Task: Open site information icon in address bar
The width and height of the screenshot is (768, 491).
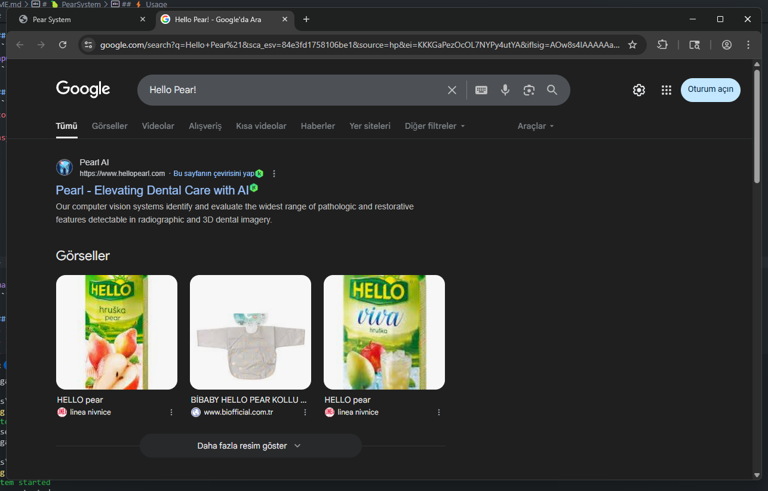Action: pos(88,45)
